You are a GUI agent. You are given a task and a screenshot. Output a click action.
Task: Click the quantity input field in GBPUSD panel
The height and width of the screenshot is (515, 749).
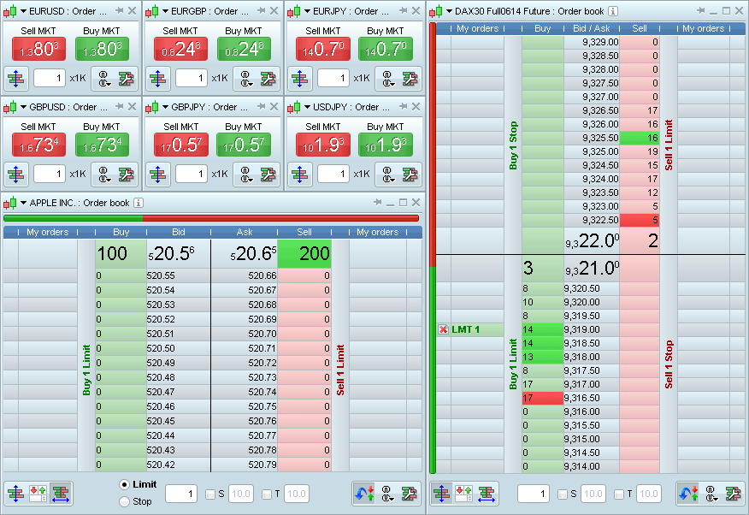click(x=50, y=175)
